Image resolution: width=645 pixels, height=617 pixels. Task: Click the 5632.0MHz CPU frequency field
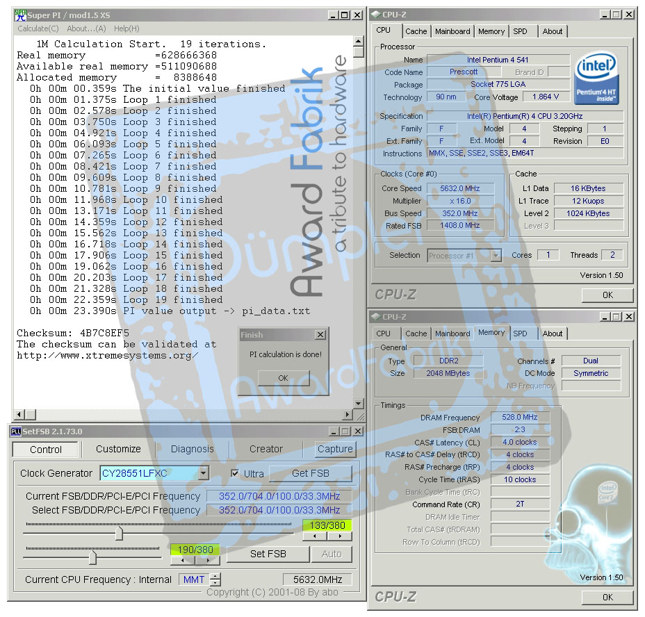coord(318,579)
